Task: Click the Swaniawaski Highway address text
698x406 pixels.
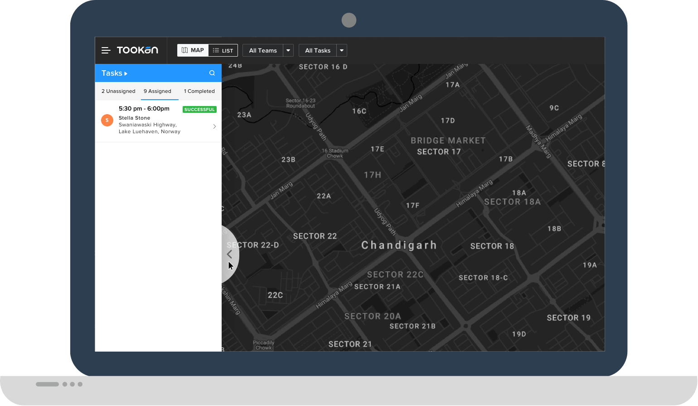Action: [148, 125]
